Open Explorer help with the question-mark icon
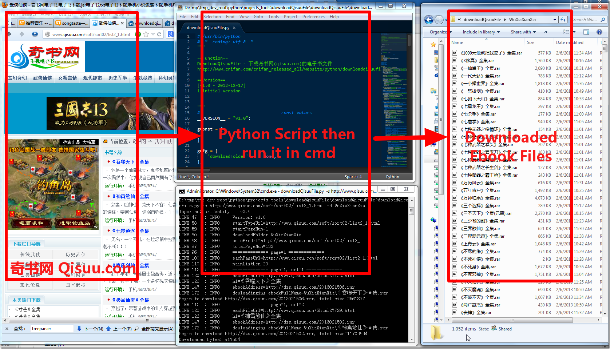The width and height of the screenshot is (610, 349). point(599,32)
